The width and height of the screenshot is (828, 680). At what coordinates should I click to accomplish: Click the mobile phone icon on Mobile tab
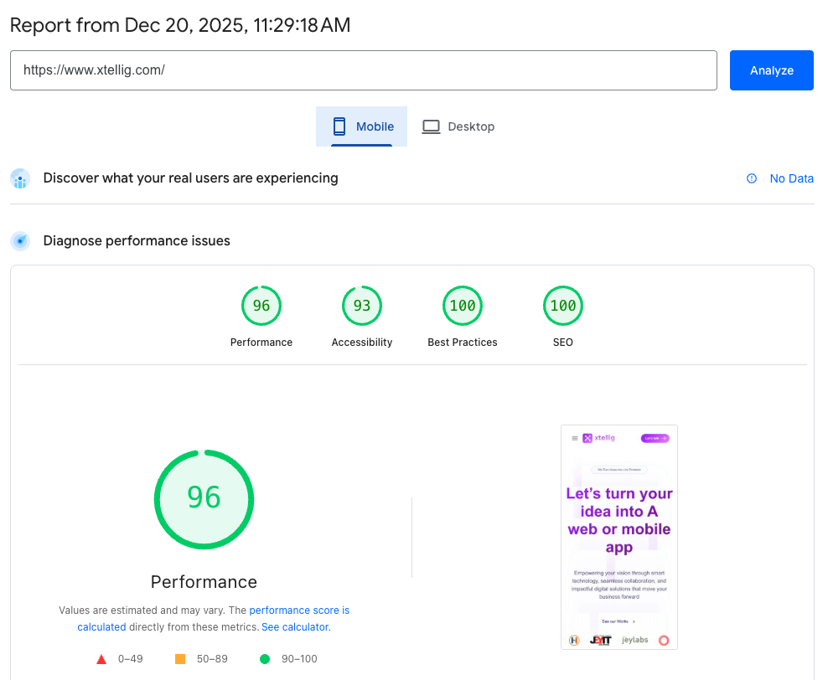tap(339, 126)
